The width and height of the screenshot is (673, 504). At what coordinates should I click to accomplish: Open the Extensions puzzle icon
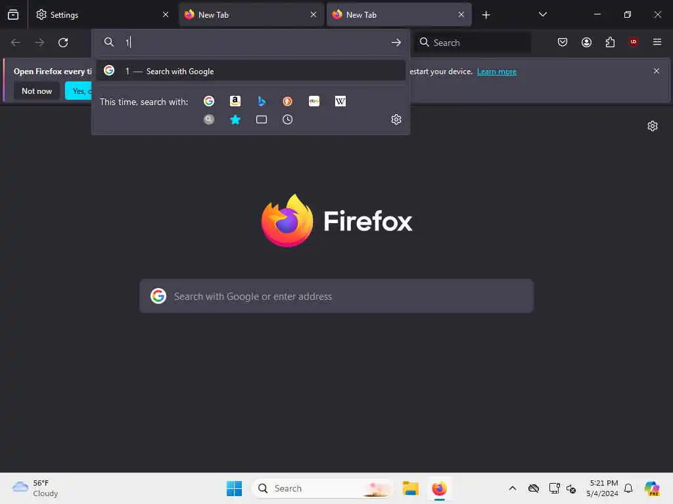click(610, 42)
